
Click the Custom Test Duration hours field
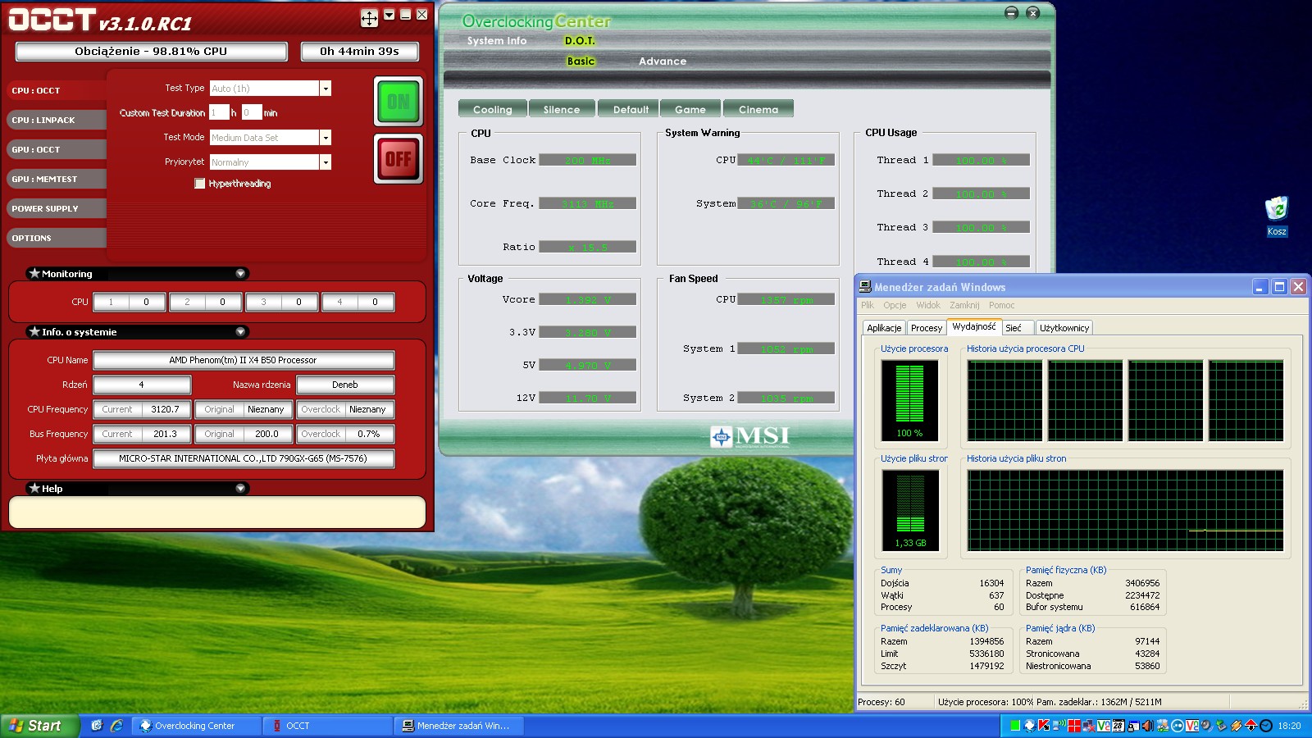[219, 112]
